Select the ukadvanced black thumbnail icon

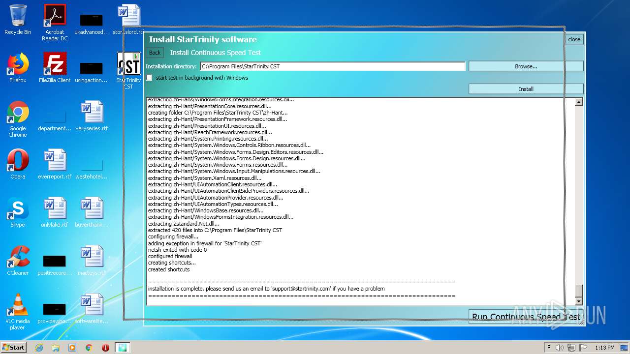tap(92, 24)
